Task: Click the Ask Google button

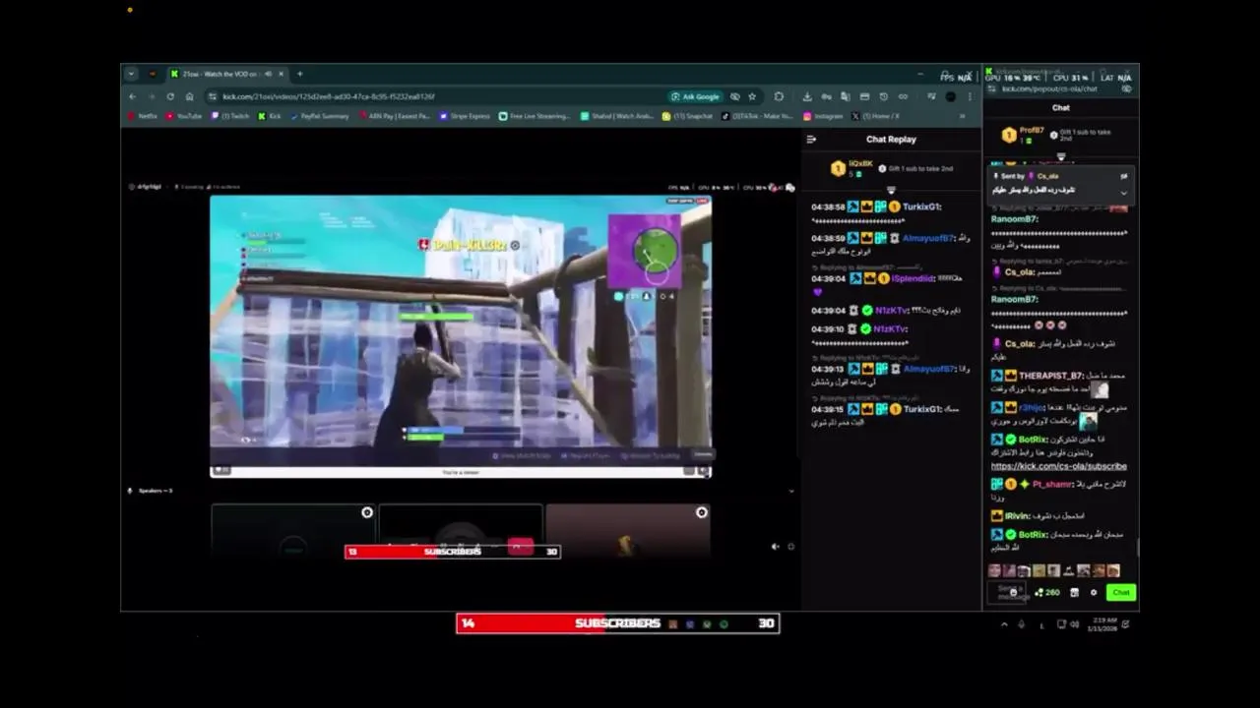Action: tap(695, 96)
